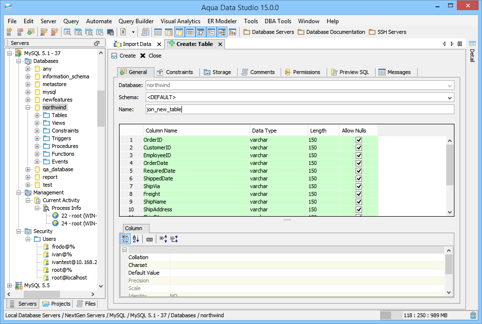This screenshot has width=482, height=324.
Task: Open the Database Documentation link in toolbar
Action: (x=331, y=32)
